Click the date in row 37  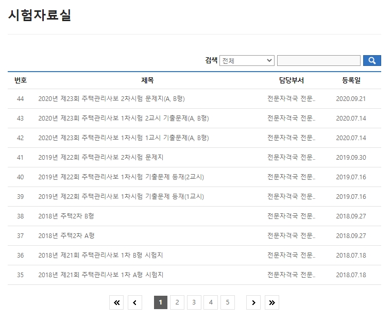coord(351,236)
